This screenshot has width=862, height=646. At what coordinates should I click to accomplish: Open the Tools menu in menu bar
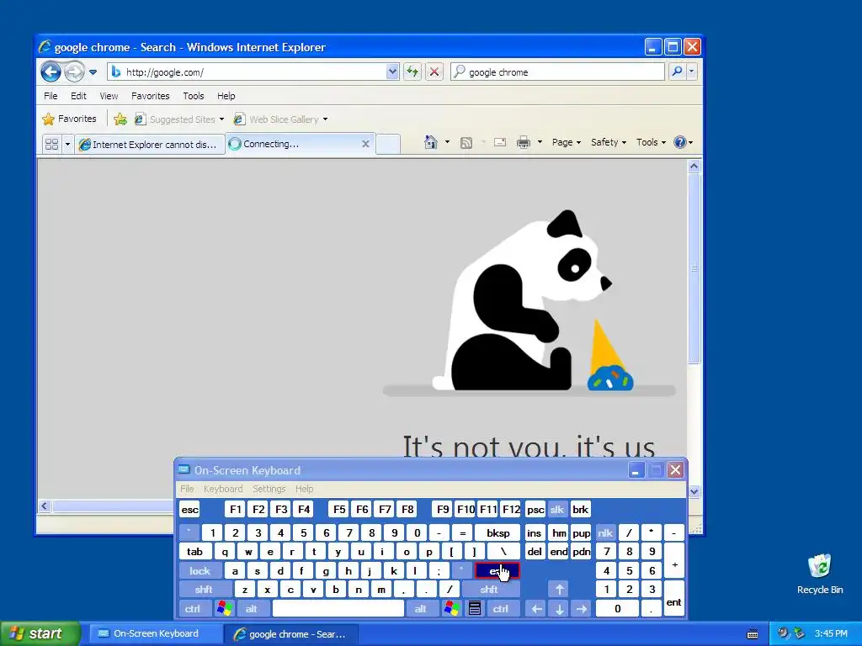click(x=194, y=96)
